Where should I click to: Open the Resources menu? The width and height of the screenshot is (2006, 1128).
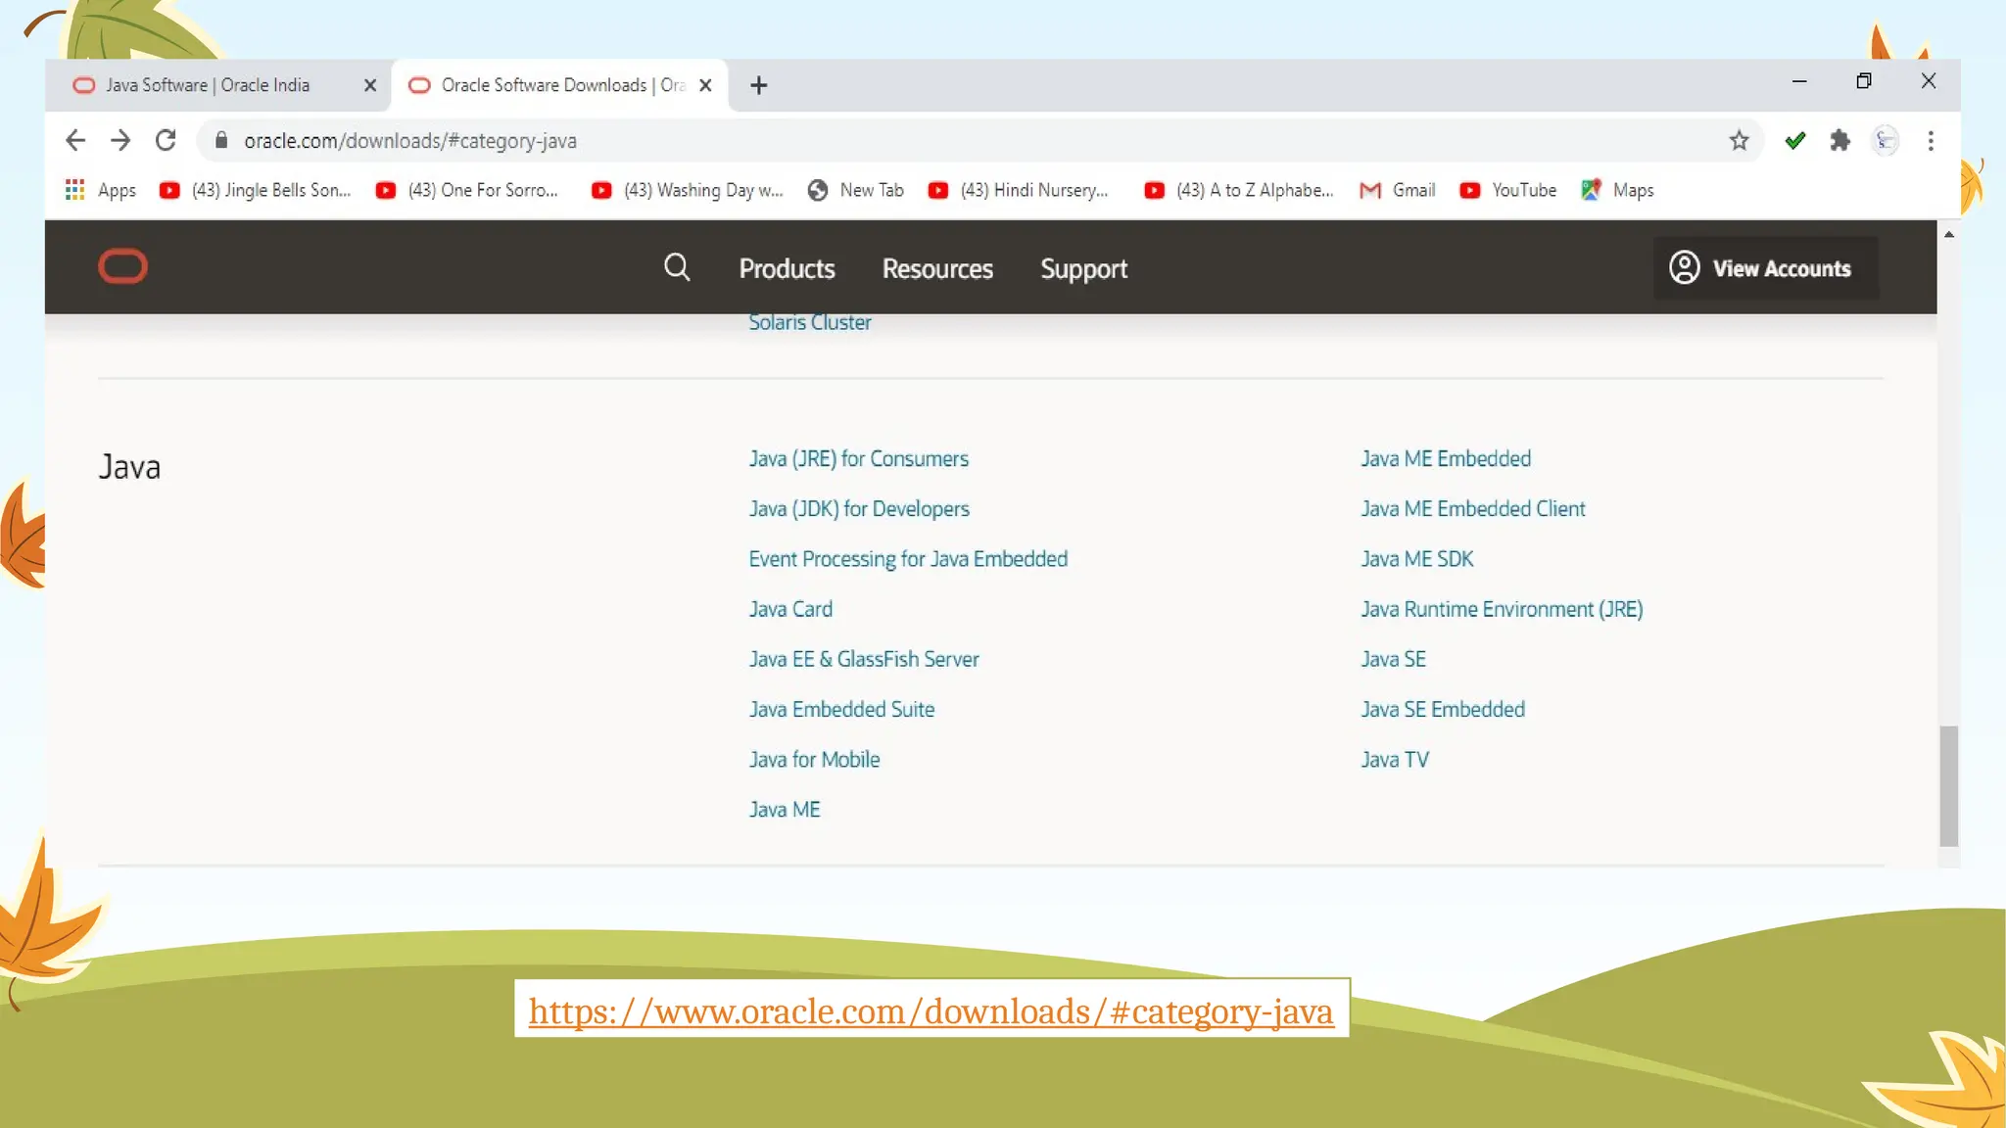click(937, 268)
